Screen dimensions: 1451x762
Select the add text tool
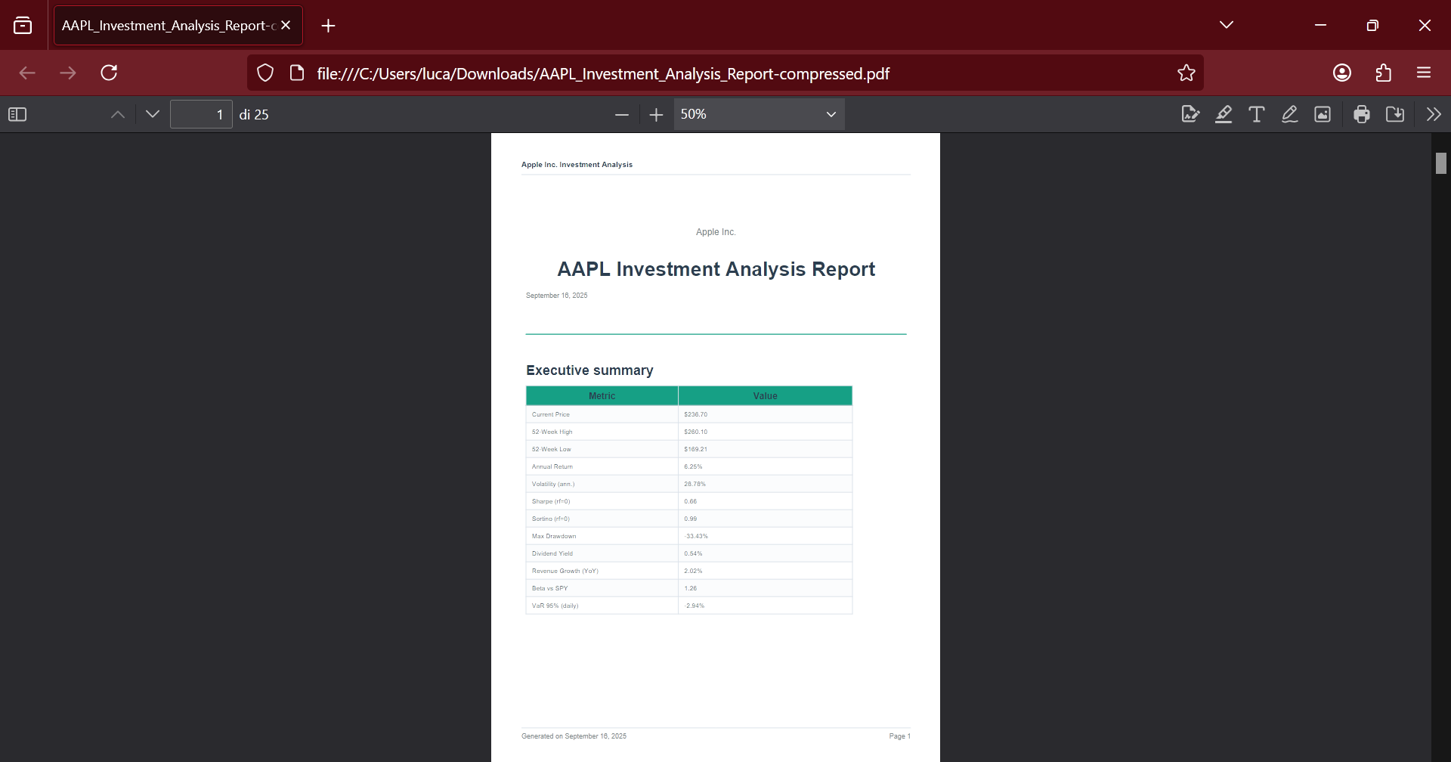click(x=1257, y=114)
